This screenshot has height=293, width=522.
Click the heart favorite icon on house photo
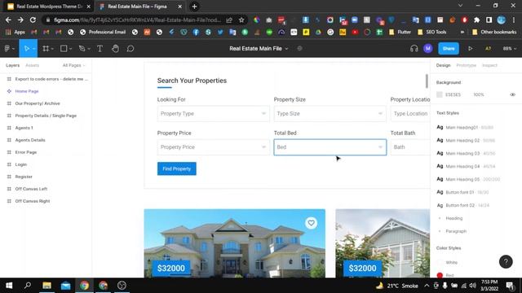pyautogui.click(x=311, y=223)
